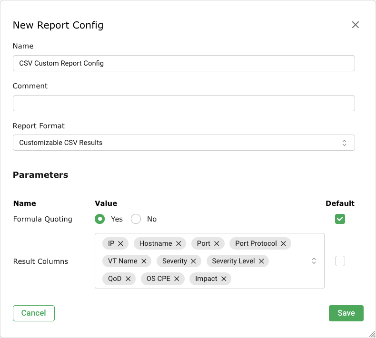Remove the Severity Level tag
376x338 pixels.
point(261,261)
